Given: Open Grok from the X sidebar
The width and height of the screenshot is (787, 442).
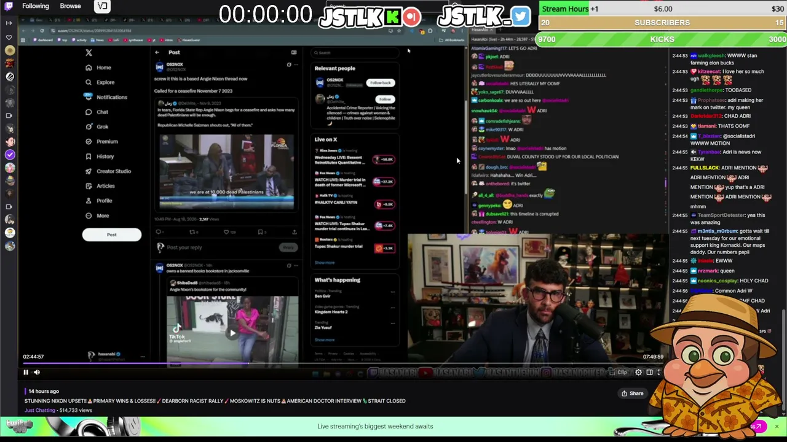Looking at the screenshot, I should (97, 126).
